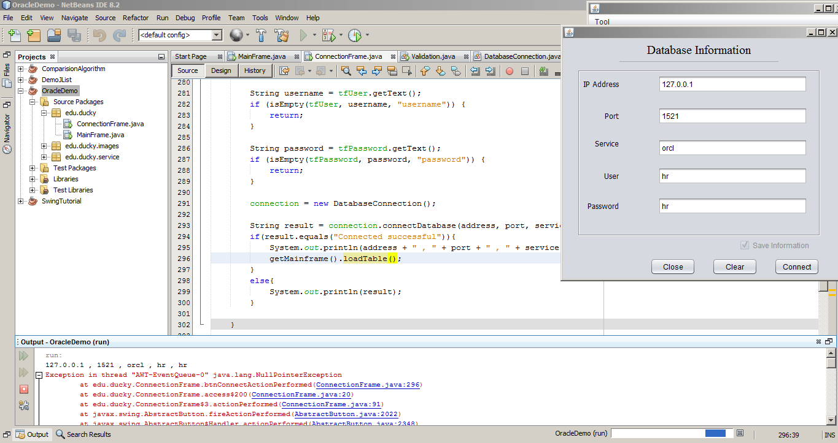Collapse the OracleDemo project node

pos(21,91)
